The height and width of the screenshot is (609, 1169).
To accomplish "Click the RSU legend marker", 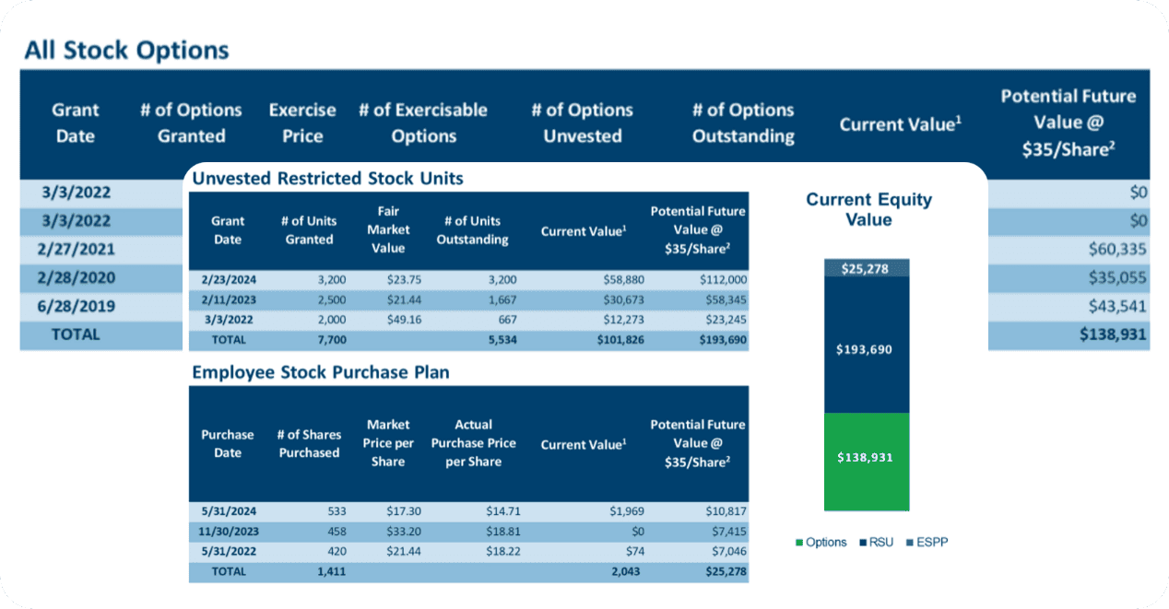I will click(864, 543).
